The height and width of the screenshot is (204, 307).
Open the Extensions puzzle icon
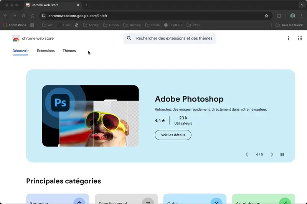pos(279,16)
